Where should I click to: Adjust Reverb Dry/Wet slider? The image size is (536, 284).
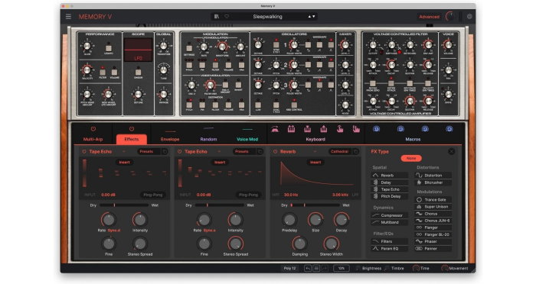(315, 205)
